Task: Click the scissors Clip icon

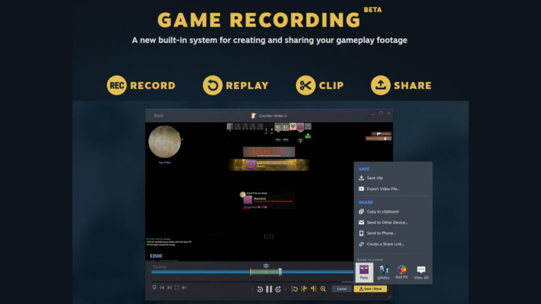Action: coord(306,85)
